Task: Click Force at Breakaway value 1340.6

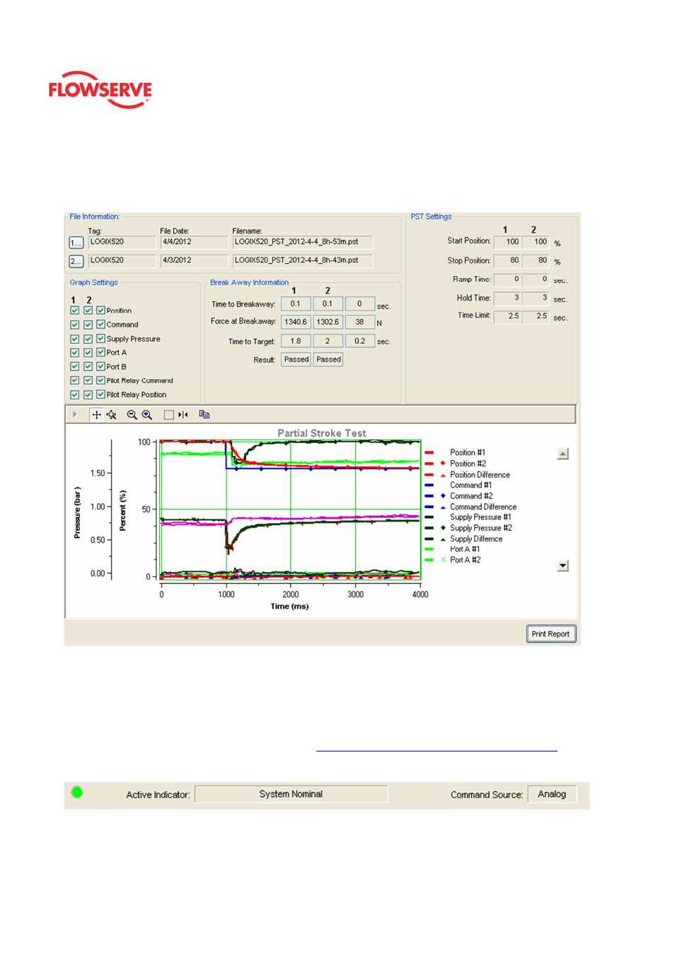Action: (296, 322)
